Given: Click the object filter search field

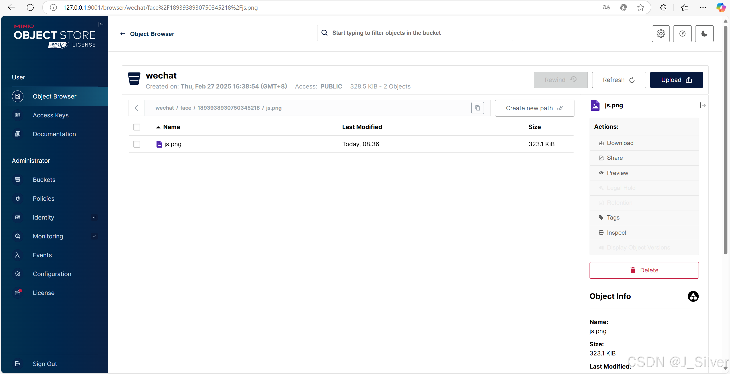Looking at the screenshot, I should [x=415, y=33].
